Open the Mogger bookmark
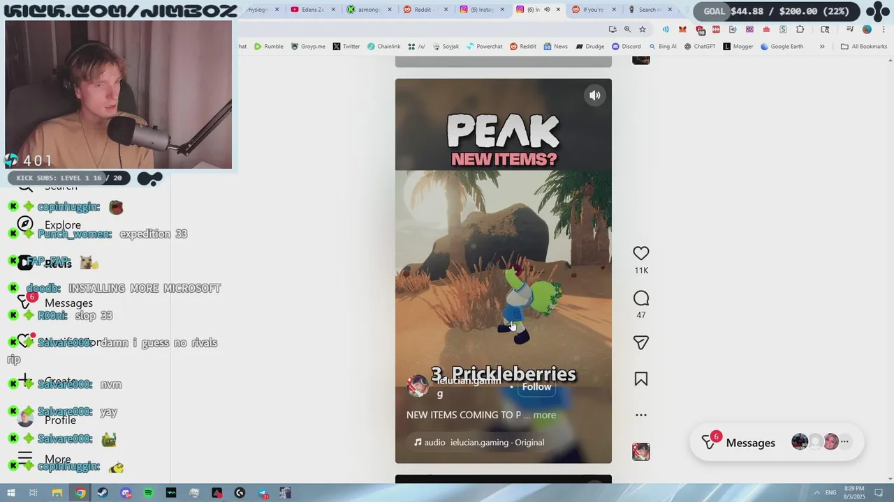 point(738,47)
